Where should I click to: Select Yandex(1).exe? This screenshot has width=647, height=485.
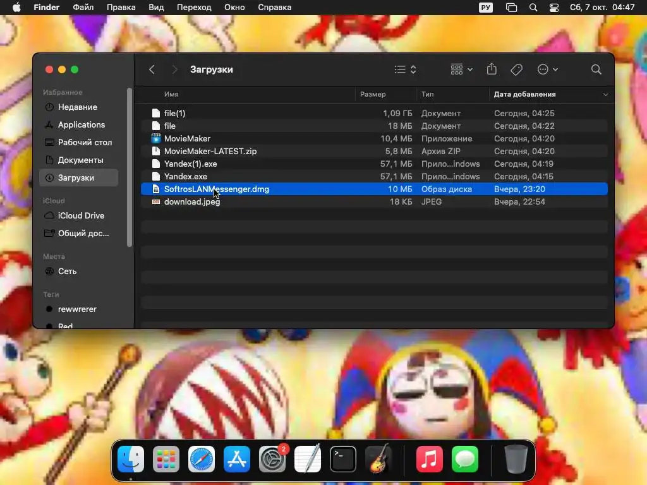pos(374,164)
